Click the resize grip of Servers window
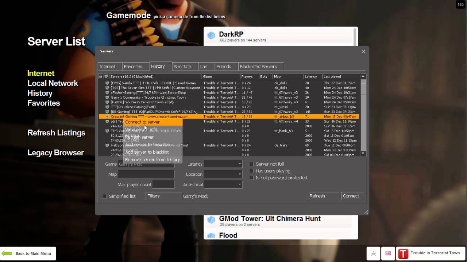This screenshot has width=467, height=262. [x=366, y=212]
